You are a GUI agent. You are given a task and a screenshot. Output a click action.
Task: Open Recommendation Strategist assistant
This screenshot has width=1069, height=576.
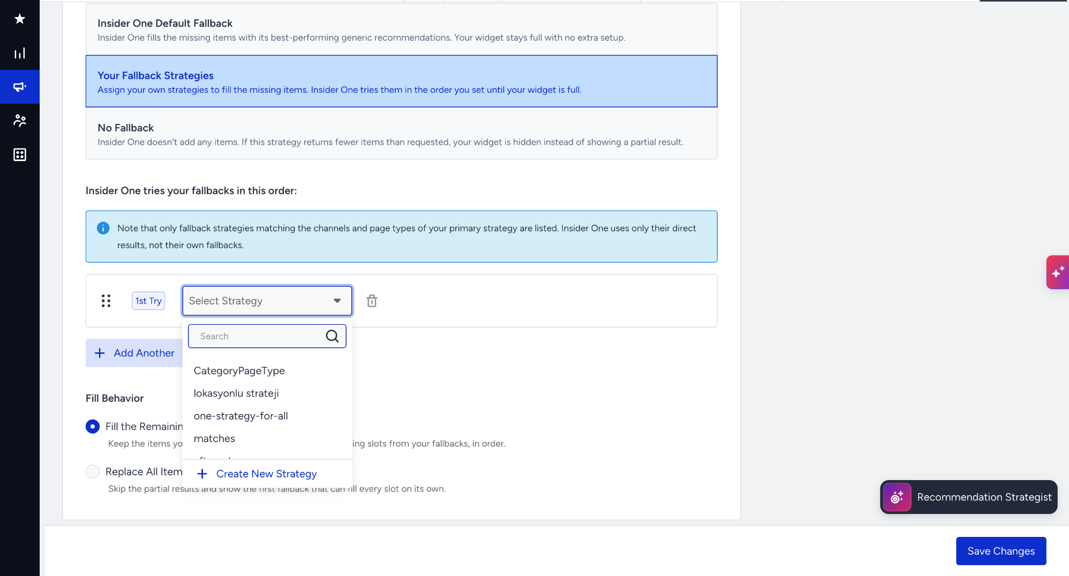969,497
